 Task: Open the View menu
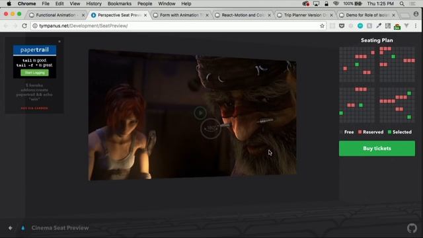(75, 4)
